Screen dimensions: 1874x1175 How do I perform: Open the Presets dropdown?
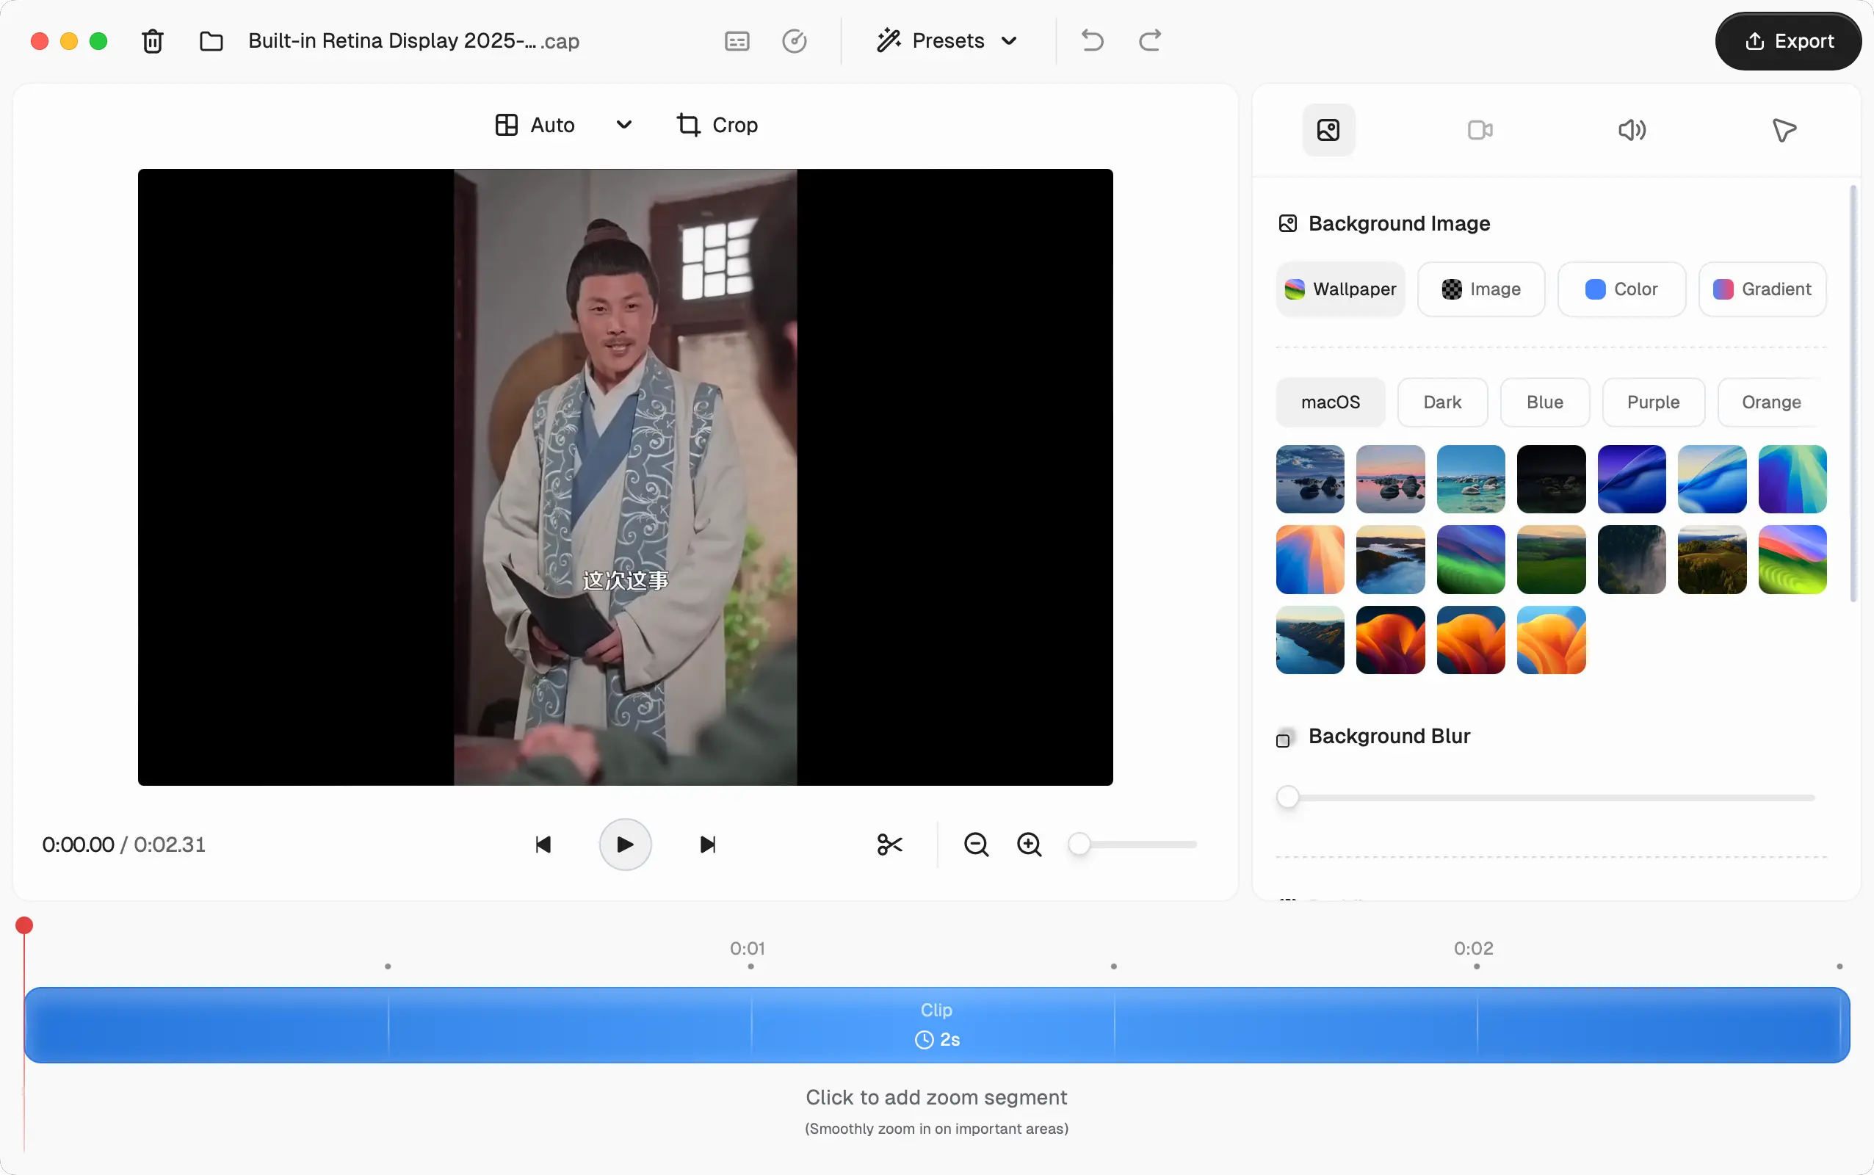click(x=947, y=40)
